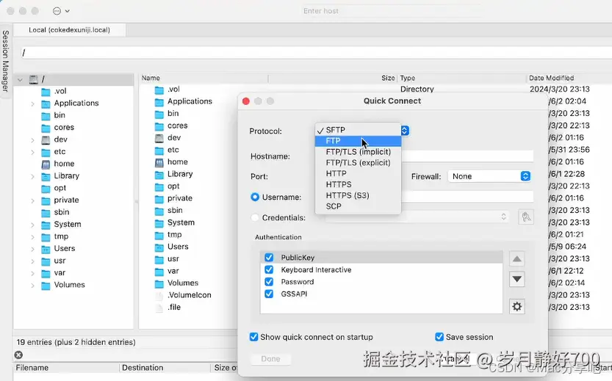Uncheck GSSAPI authentication method
Screen dimensions: 612x381
(269, 294)
